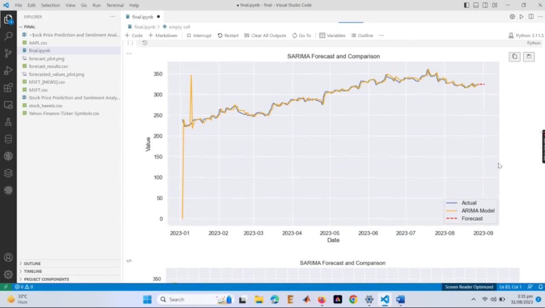Open the Extensions view

pos(8,88)
